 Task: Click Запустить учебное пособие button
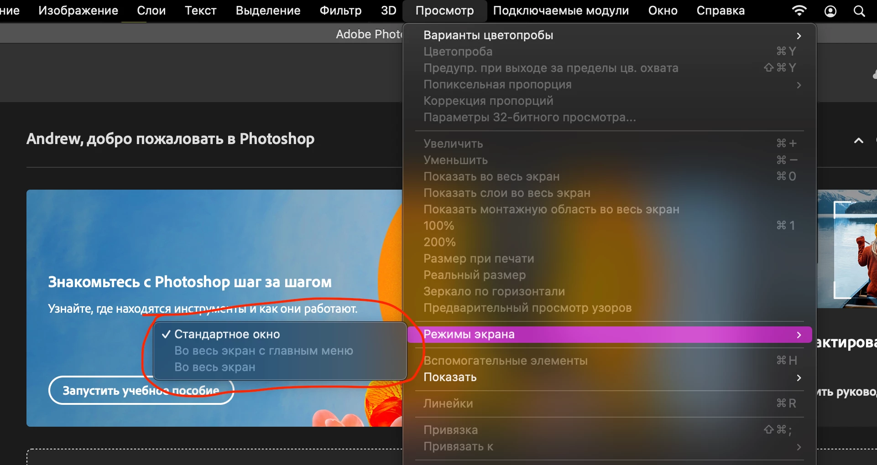pos(141,390)
